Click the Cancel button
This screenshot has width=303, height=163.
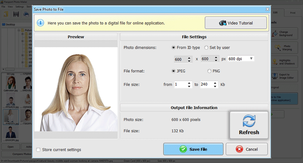pyautogui.click(x=247, y=149)
